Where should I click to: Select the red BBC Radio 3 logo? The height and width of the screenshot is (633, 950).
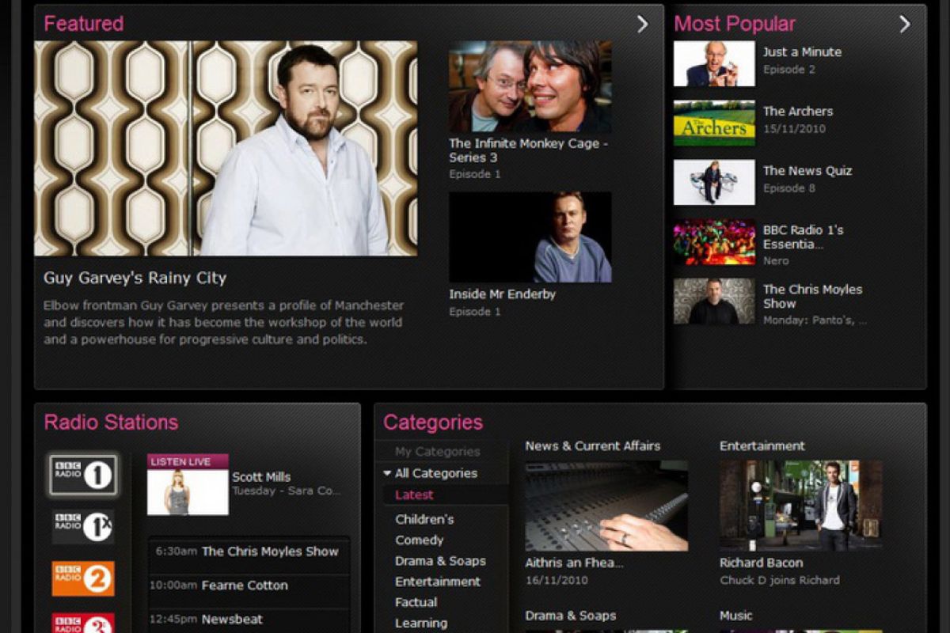click(83, 623)
